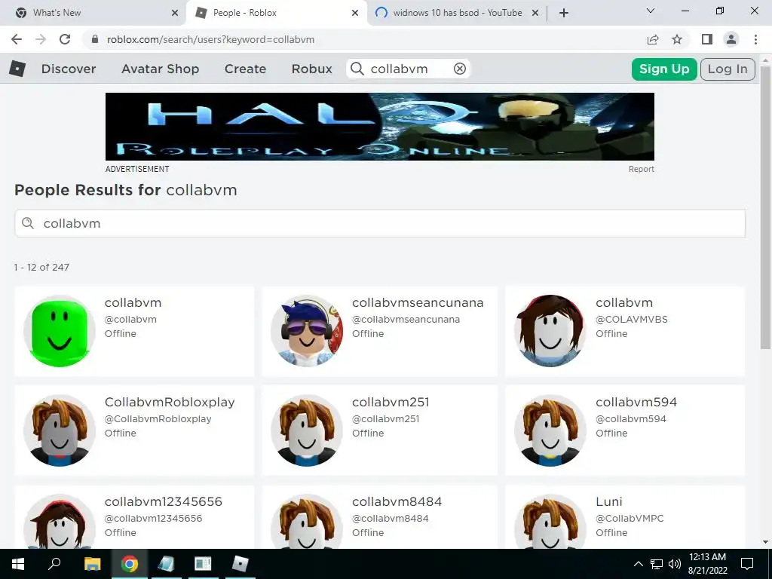772x579 pixels.
Task: Open Avatar Shop in navigation
Action: [160, 69]
